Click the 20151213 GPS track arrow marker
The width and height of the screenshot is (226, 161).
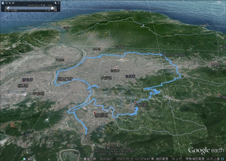[x=162, y=53]
